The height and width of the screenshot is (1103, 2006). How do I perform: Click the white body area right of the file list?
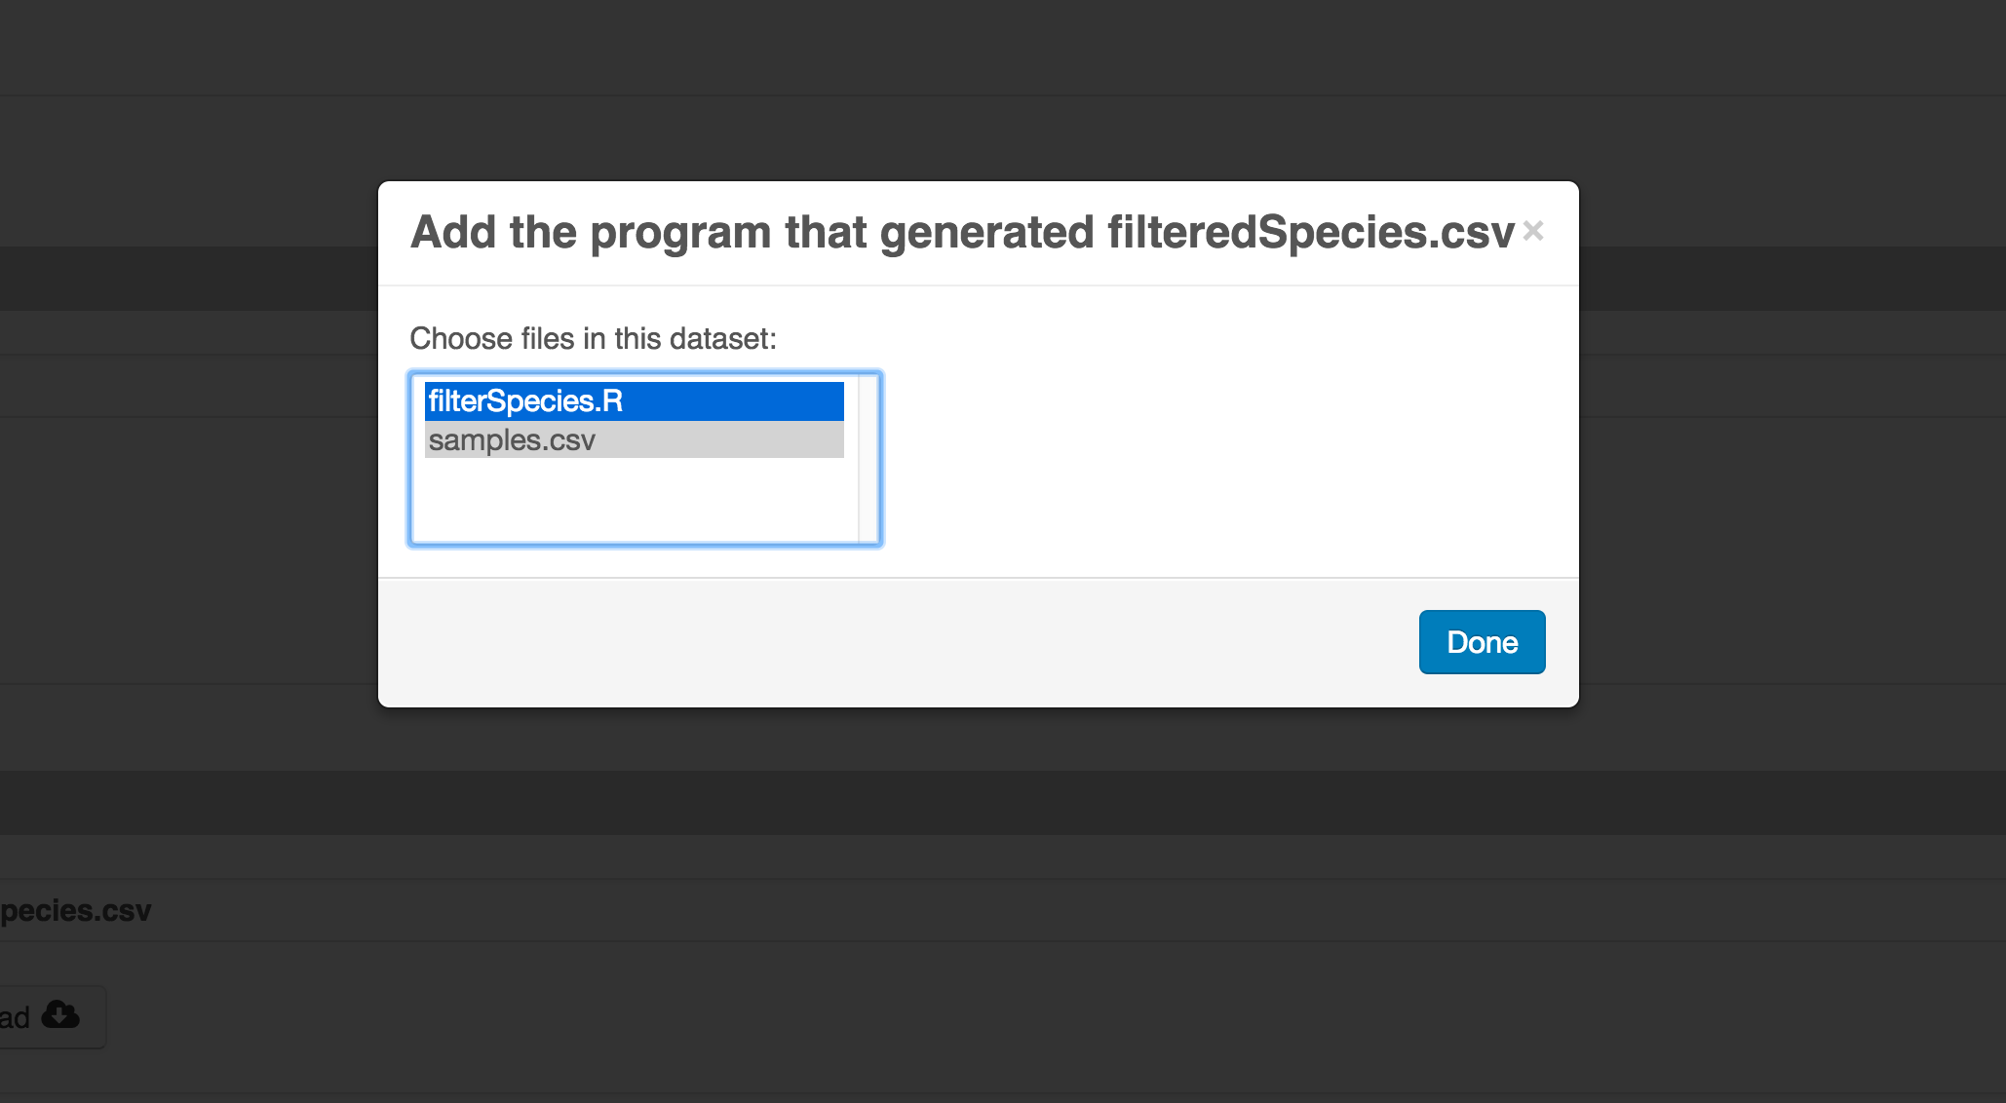coord(1228,458)
